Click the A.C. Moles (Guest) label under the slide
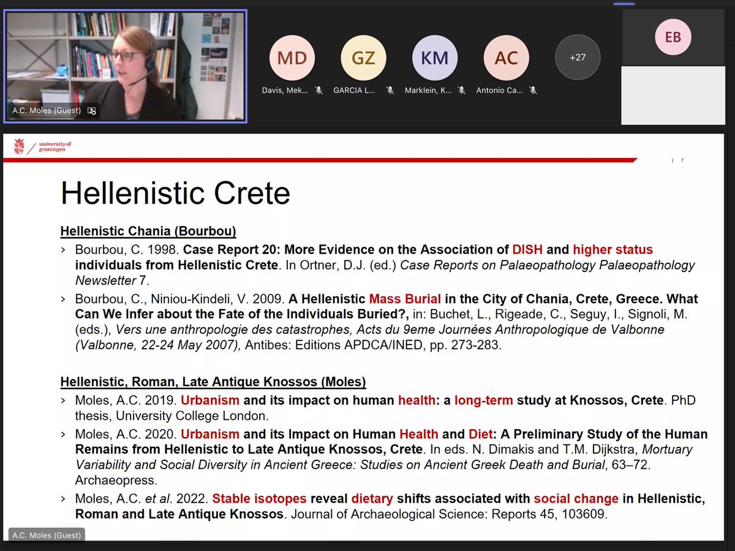Image resolution: width=735 pixels, height=551 pixels. pos(46,535)
